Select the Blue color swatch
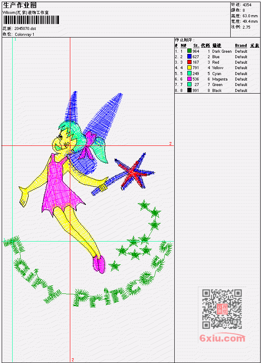 (x=189, y=56)
